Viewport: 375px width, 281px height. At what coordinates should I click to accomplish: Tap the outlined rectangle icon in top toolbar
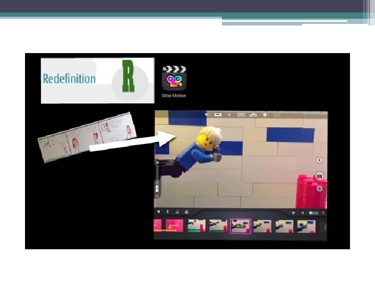[241, 115]
